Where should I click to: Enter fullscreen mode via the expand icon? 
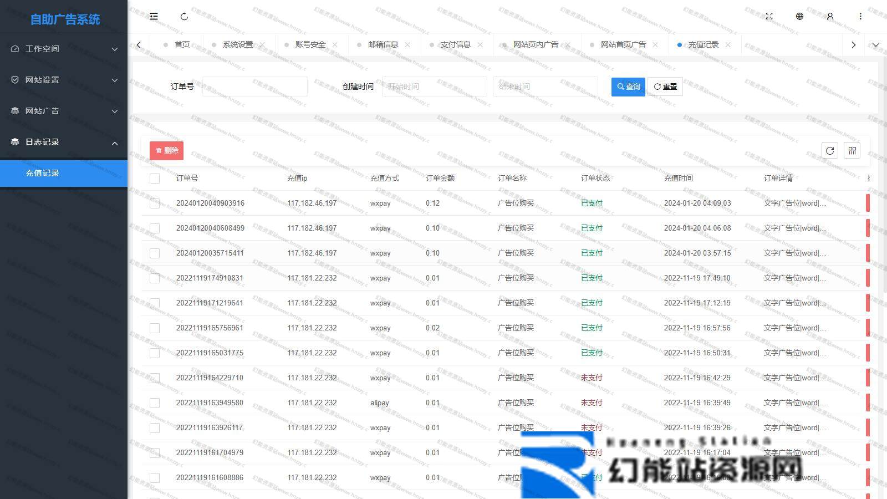point(769,17)
